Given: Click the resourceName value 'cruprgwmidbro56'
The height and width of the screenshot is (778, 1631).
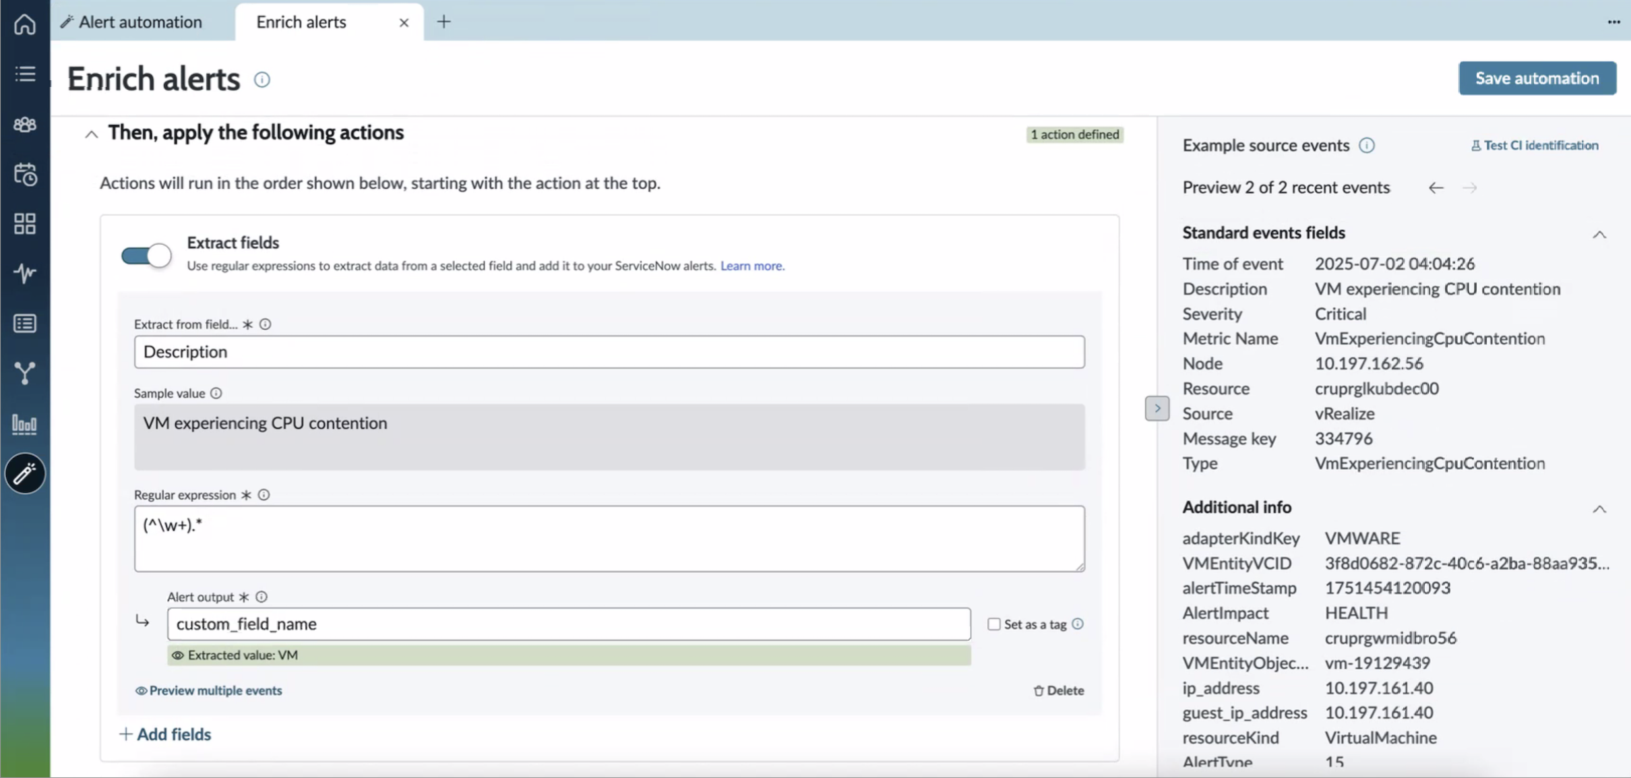Looking at the screenshot, I should pyautogui.click(x=1390, y=638).
